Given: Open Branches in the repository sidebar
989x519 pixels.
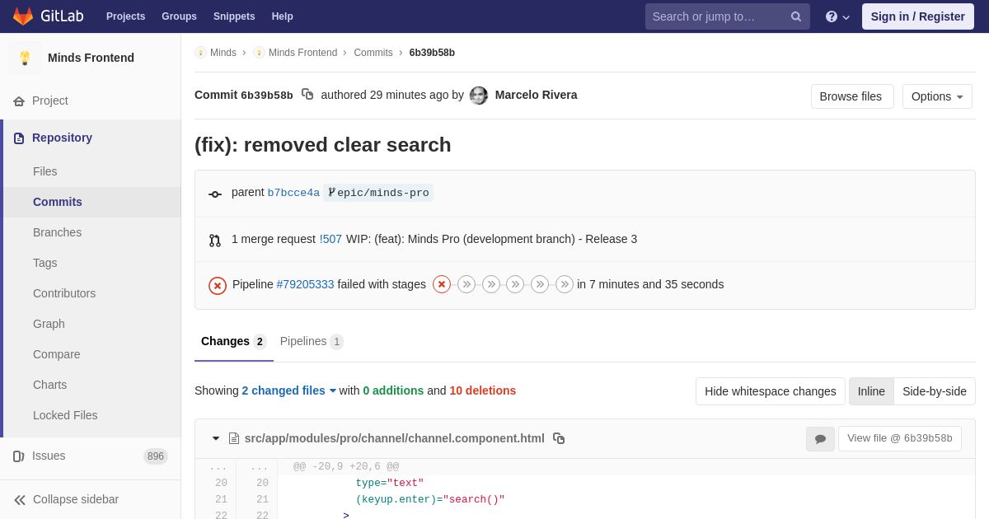Looking at the screenshot, I should [x=57, y=232].
